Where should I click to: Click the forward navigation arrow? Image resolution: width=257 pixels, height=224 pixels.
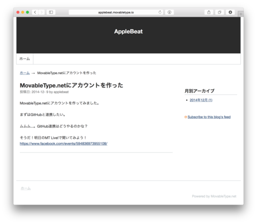pyautogui.click(x=41, y=12)
